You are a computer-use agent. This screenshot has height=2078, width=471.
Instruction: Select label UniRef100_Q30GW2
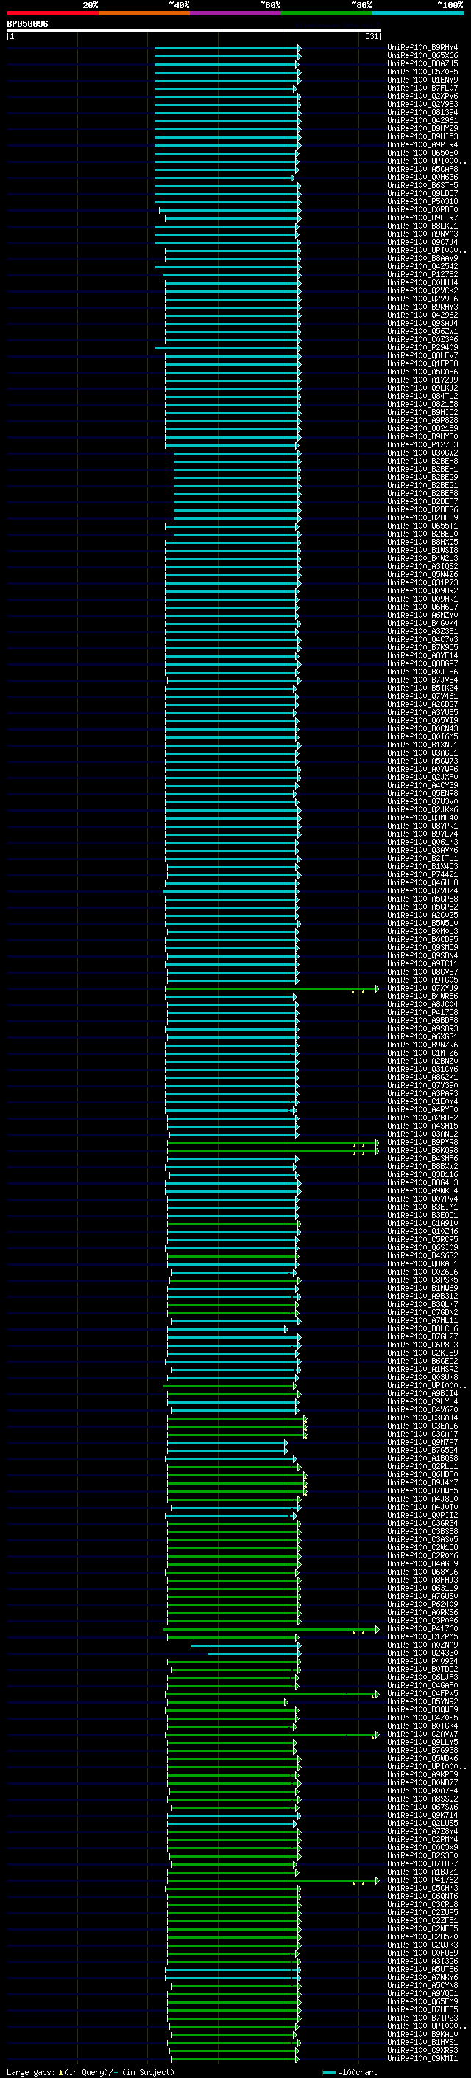[x=422, y=453]
